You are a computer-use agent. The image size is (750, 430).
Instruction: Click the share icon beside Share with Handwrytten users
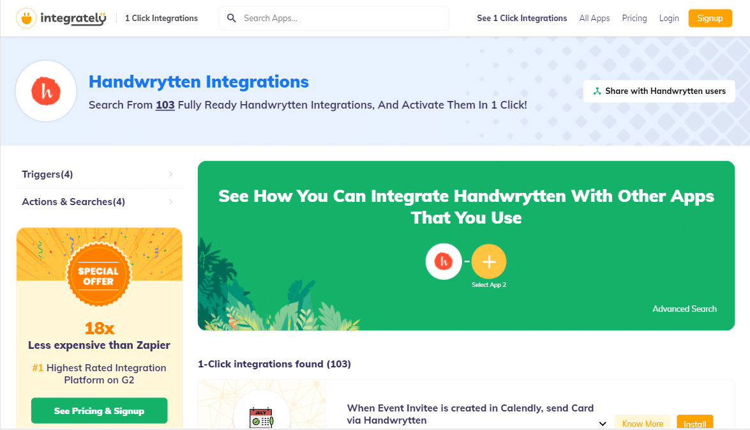point(597,91)
